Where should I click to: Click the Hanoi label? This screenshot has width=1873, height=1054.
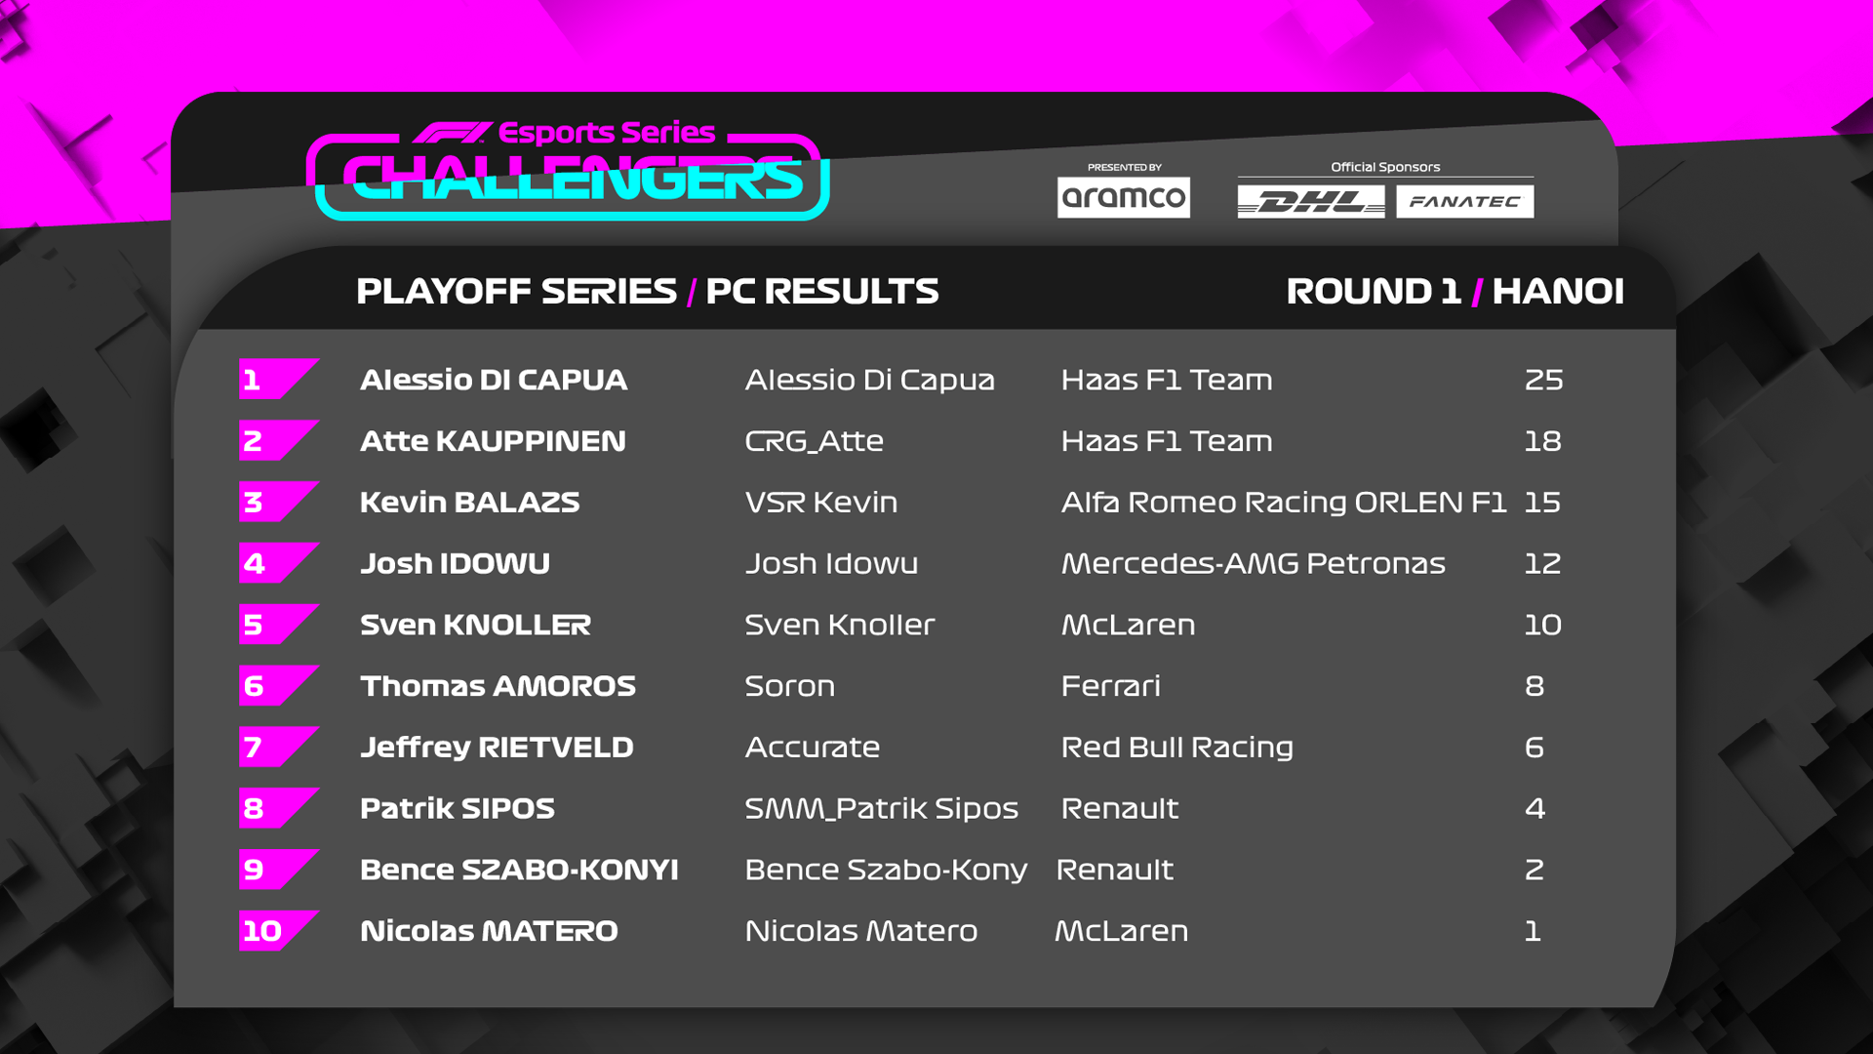click(x=1558, y=291)
